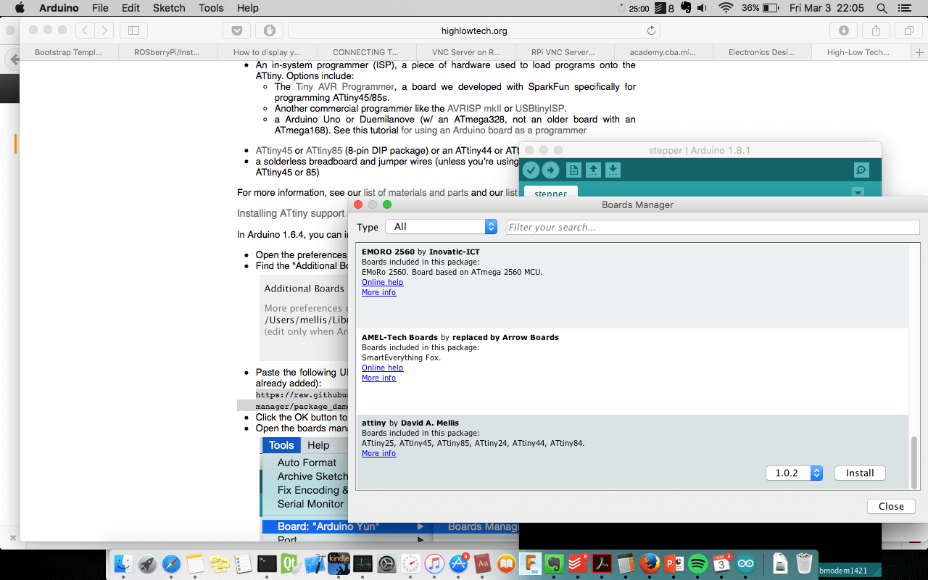The image size is (928, 580).
Task: Open Online help for AMEL-Tech Boards
Action: click(x=383, y=368)
